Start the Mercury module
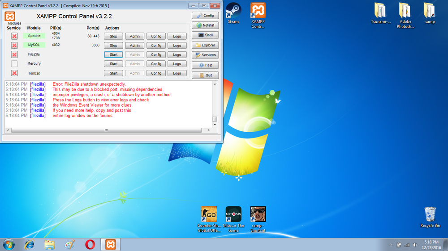 point(113,64)
